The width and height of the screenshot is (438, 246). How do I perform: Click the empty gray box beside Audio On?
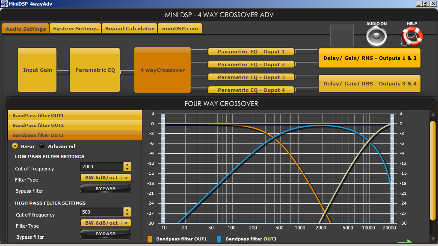coord(342,36)
